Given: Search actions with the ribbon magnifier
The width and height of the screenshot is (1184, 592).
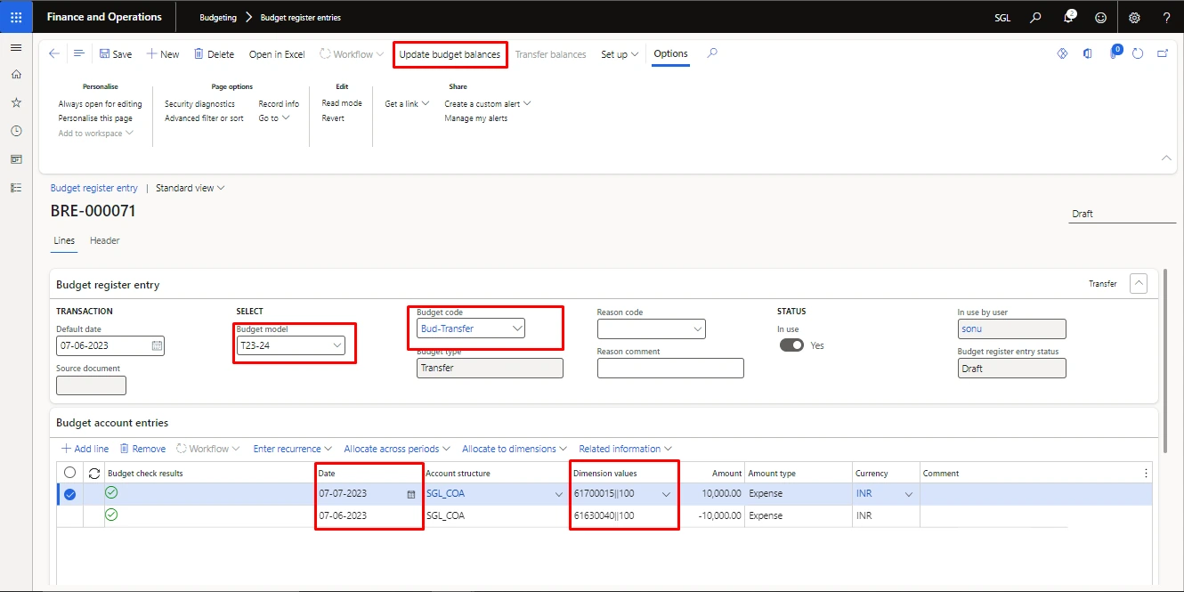Looking at the screenshot, I should [712, 53].
